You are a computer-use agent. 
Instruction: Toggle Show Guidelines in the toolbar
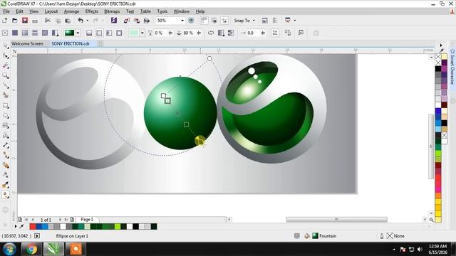[x=224, y=21]
